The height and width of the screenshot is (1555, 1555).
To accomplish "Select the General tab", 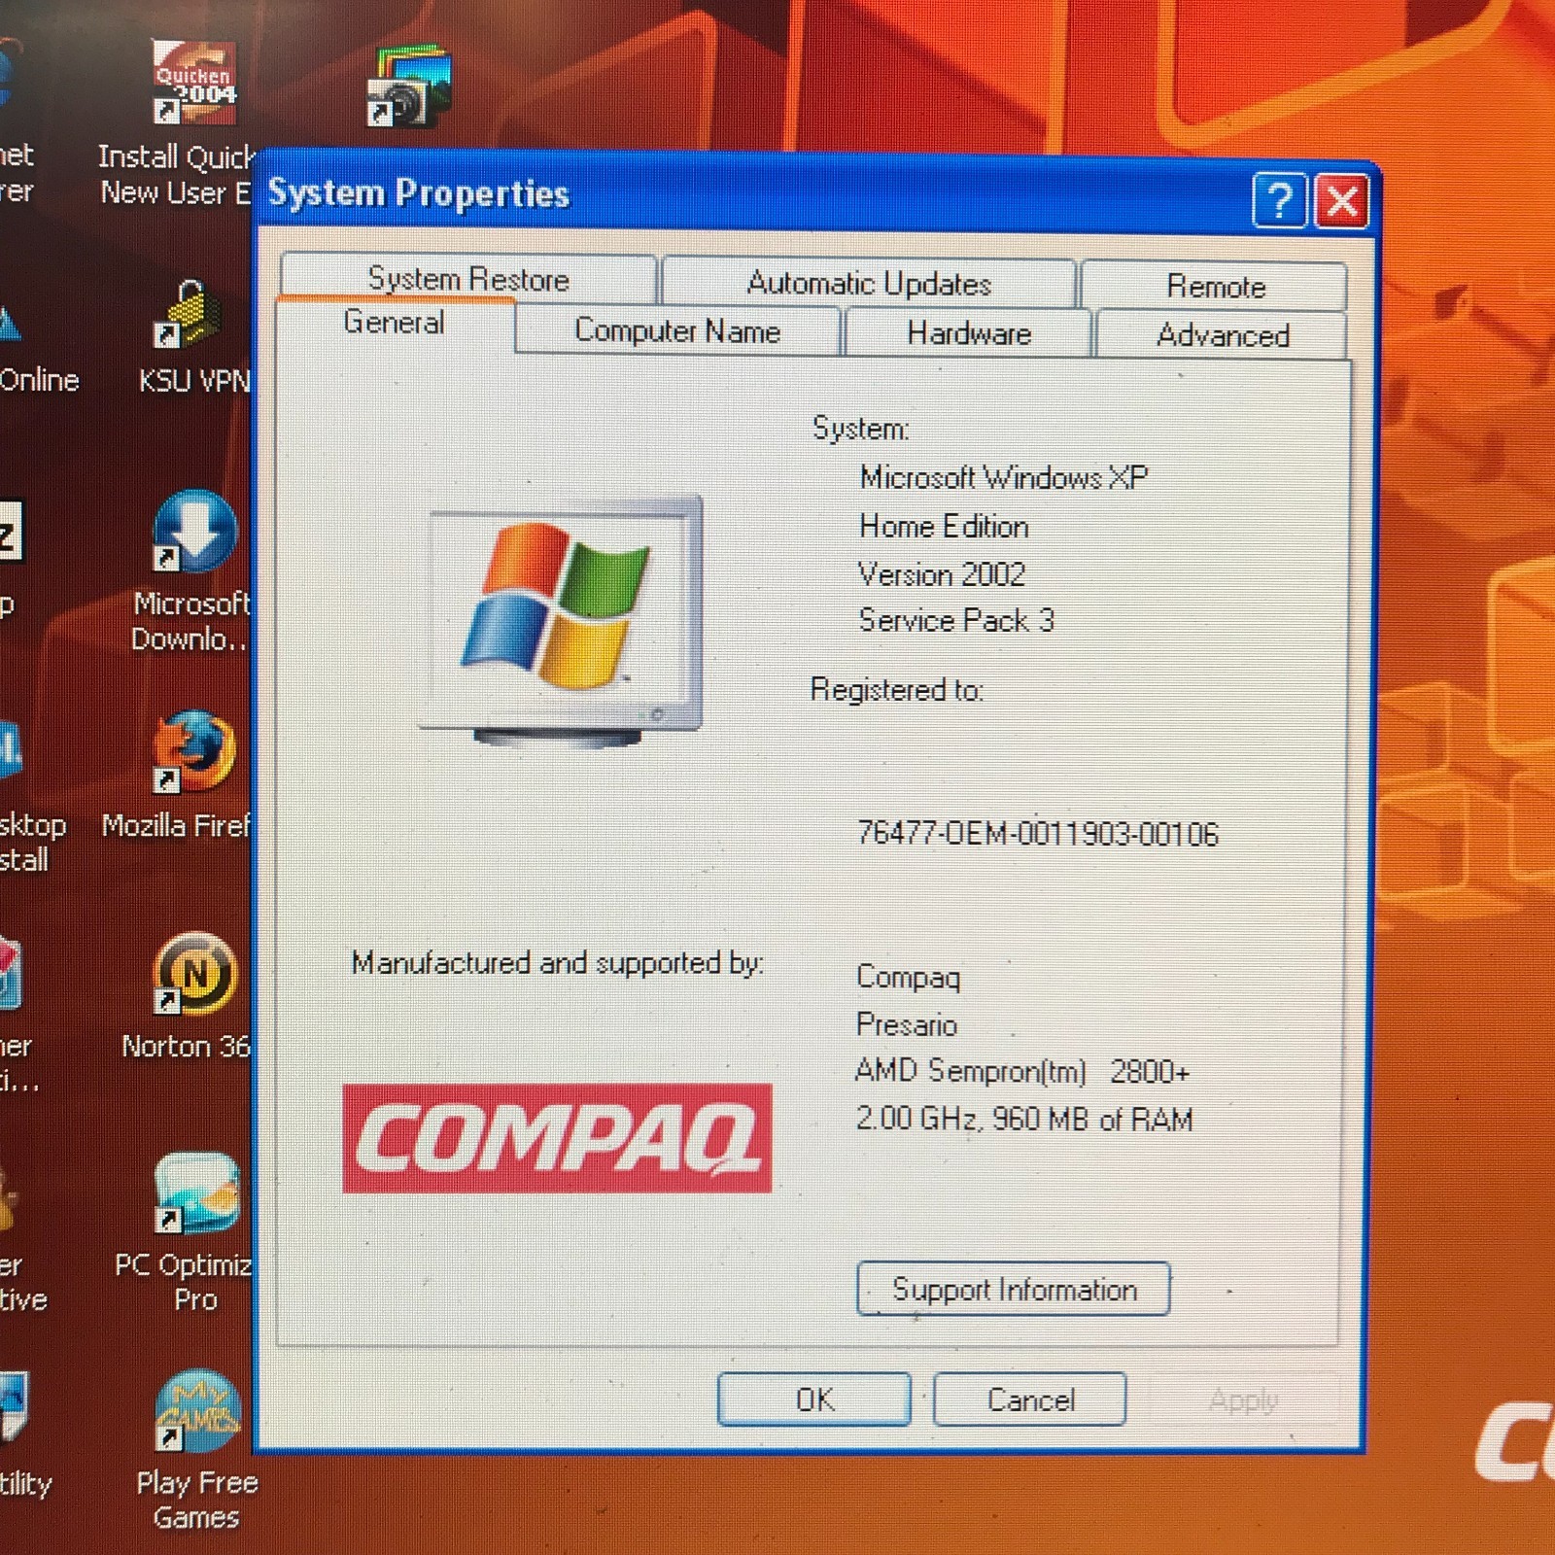I will 395,323.
